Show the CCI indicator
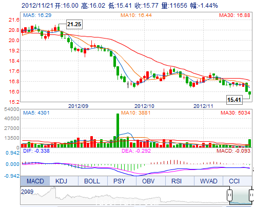Image resolution: width=254 pixels, height=207 pixels. [234, 181]
